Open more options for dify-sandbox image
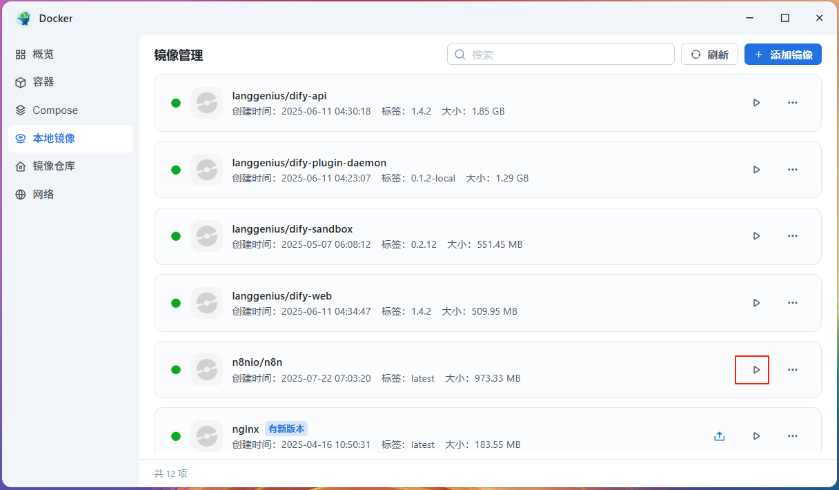This screenshot has height=490, width=839. point(793,236)
